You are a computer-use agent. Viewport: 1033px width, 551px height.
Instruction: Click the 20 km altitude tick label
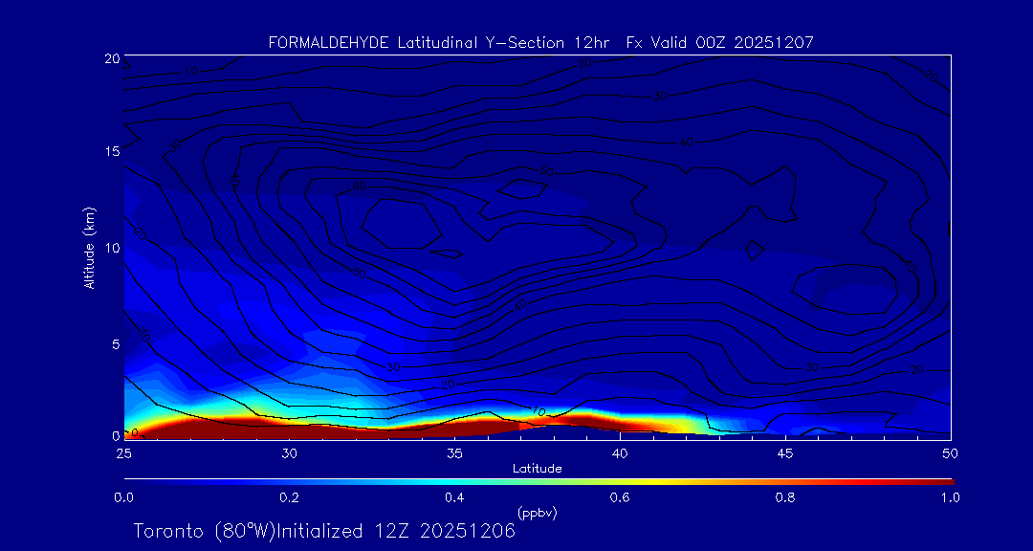click(x=111, y=58)
